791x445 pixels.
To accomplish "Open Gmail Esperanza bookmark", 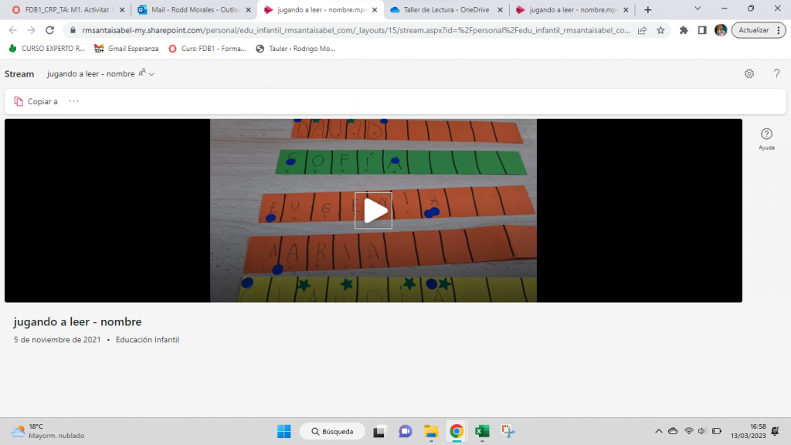I will (x=126, y=48).
